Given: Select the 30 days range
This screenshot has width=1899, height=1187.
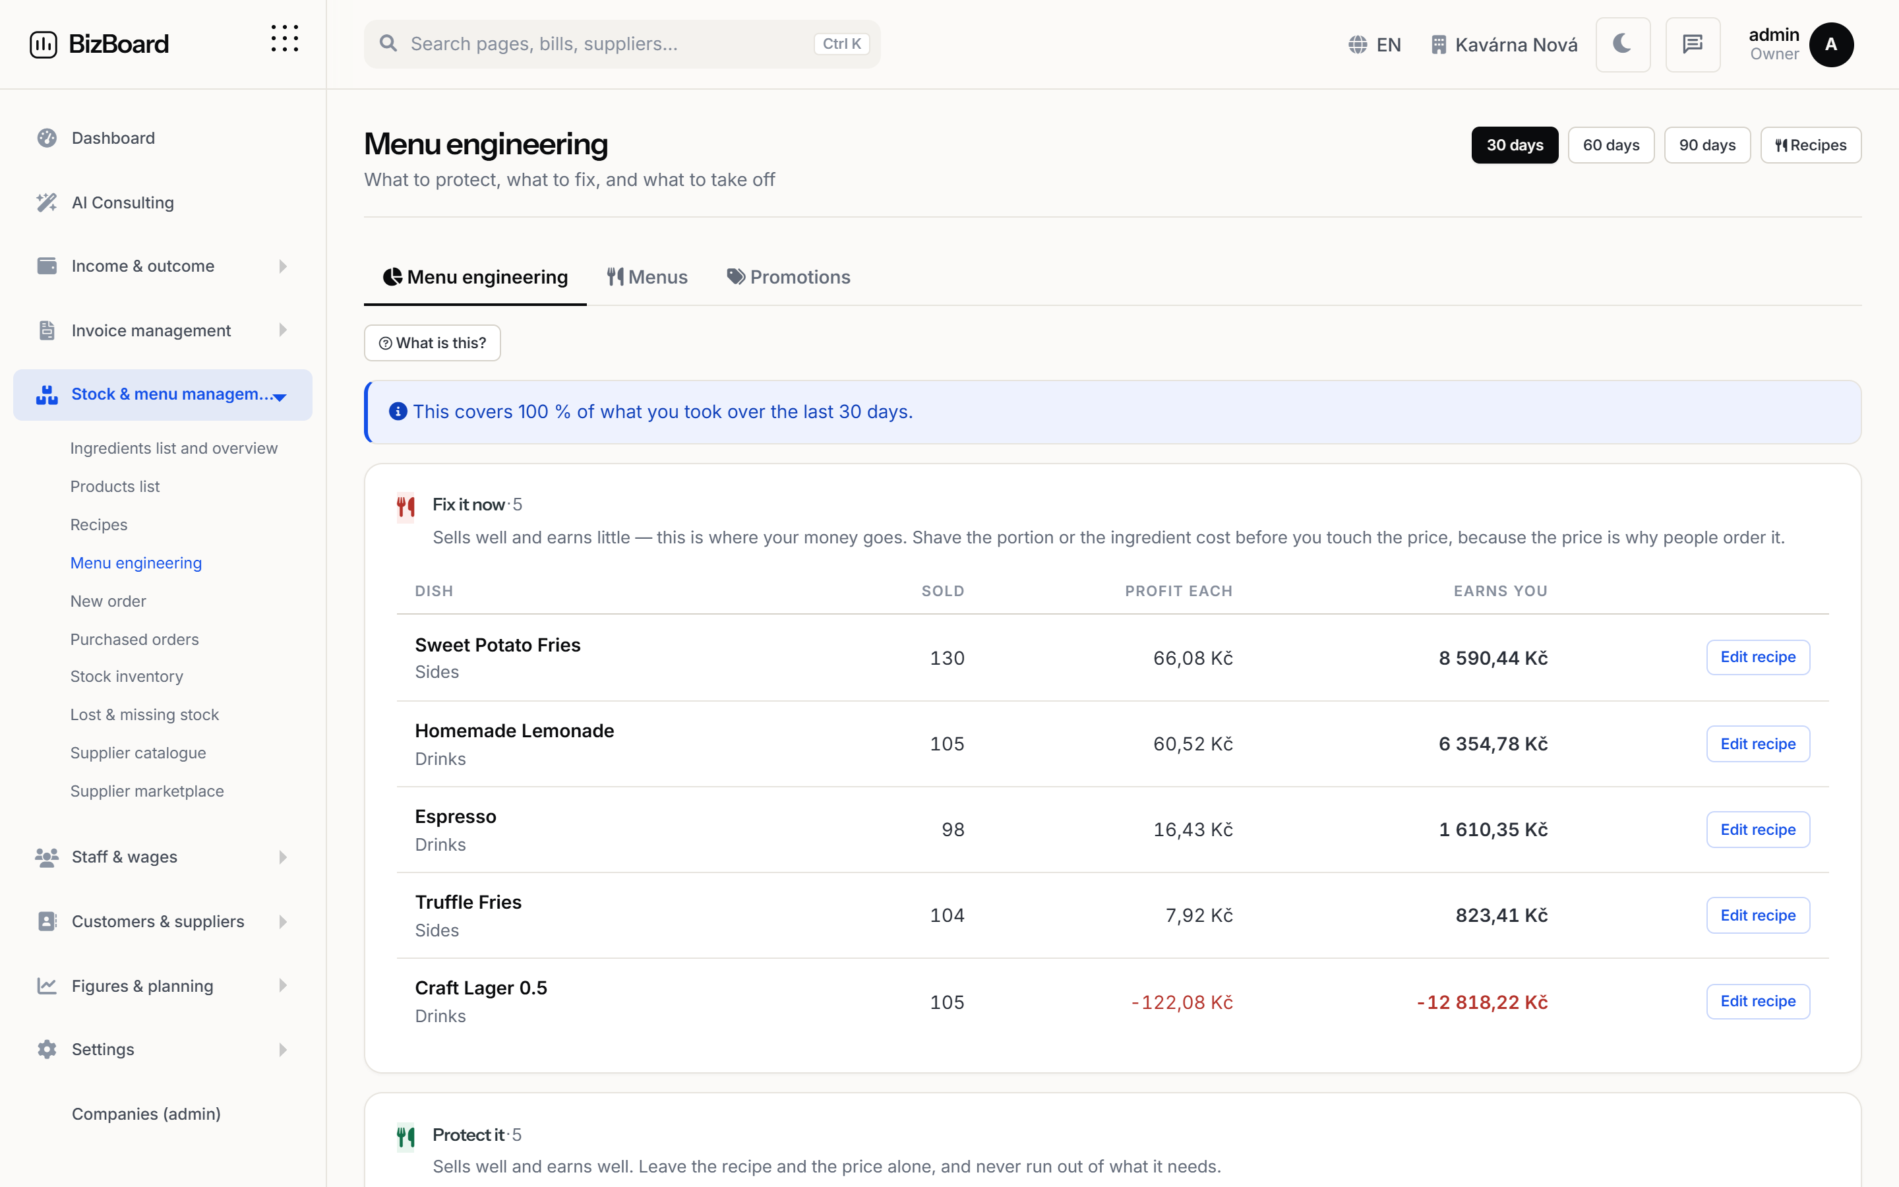Looking at the screenshot, I should point(1515,145).
